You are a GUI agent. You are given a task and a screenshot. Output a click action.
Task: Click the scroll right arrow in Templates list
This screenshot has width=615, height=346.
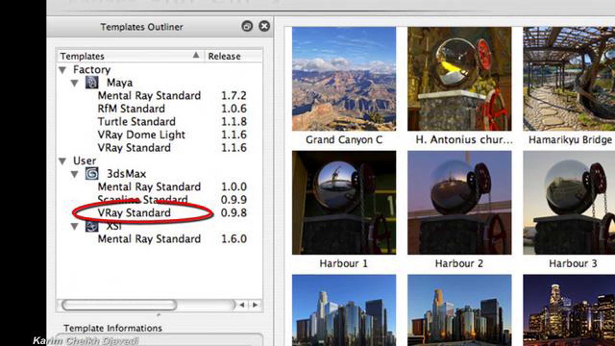[x=255, y=305]
